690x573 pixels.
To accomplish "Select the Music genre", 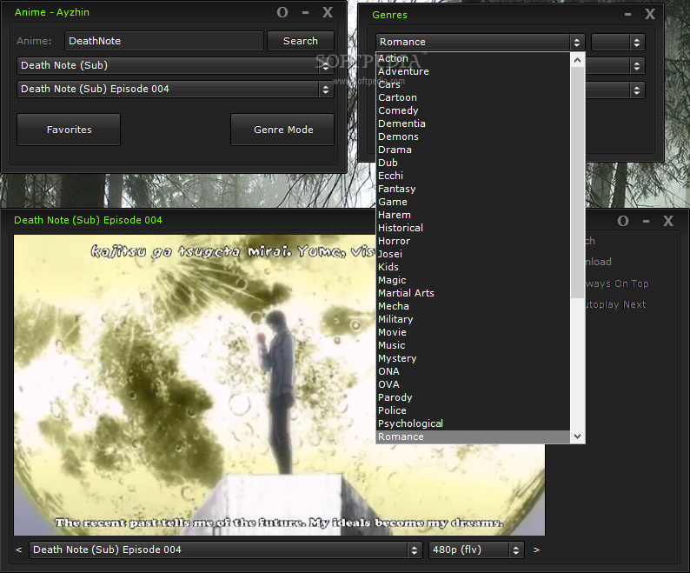I will 473,346.
